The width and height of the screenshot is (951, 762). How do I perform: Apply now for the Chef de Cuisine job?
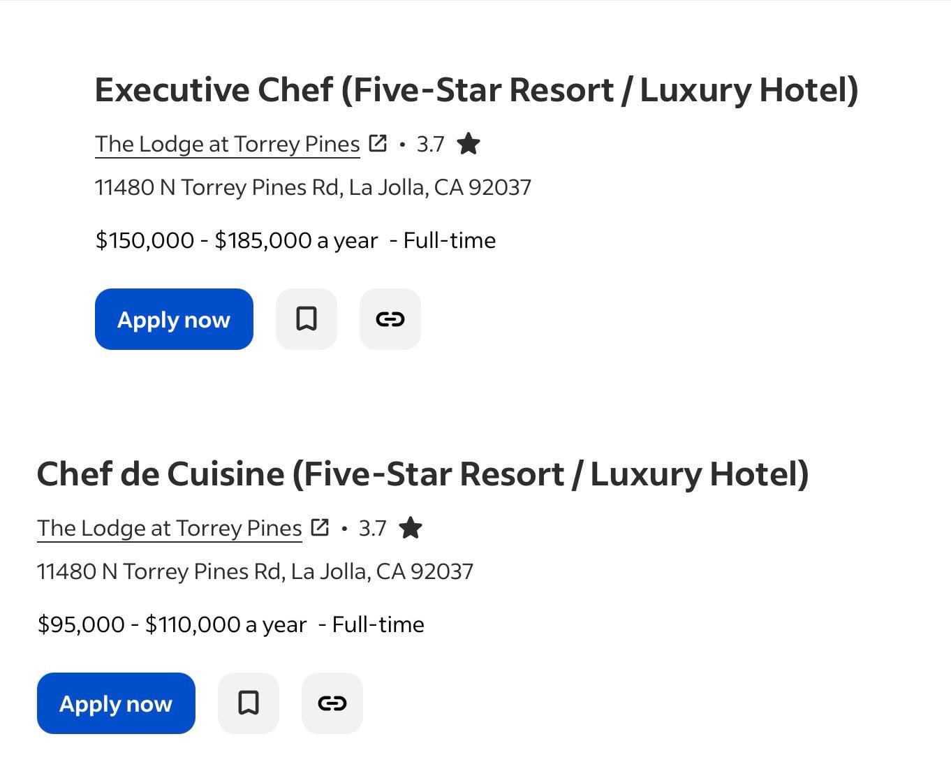pyautogui.click(x=116, y=703)
